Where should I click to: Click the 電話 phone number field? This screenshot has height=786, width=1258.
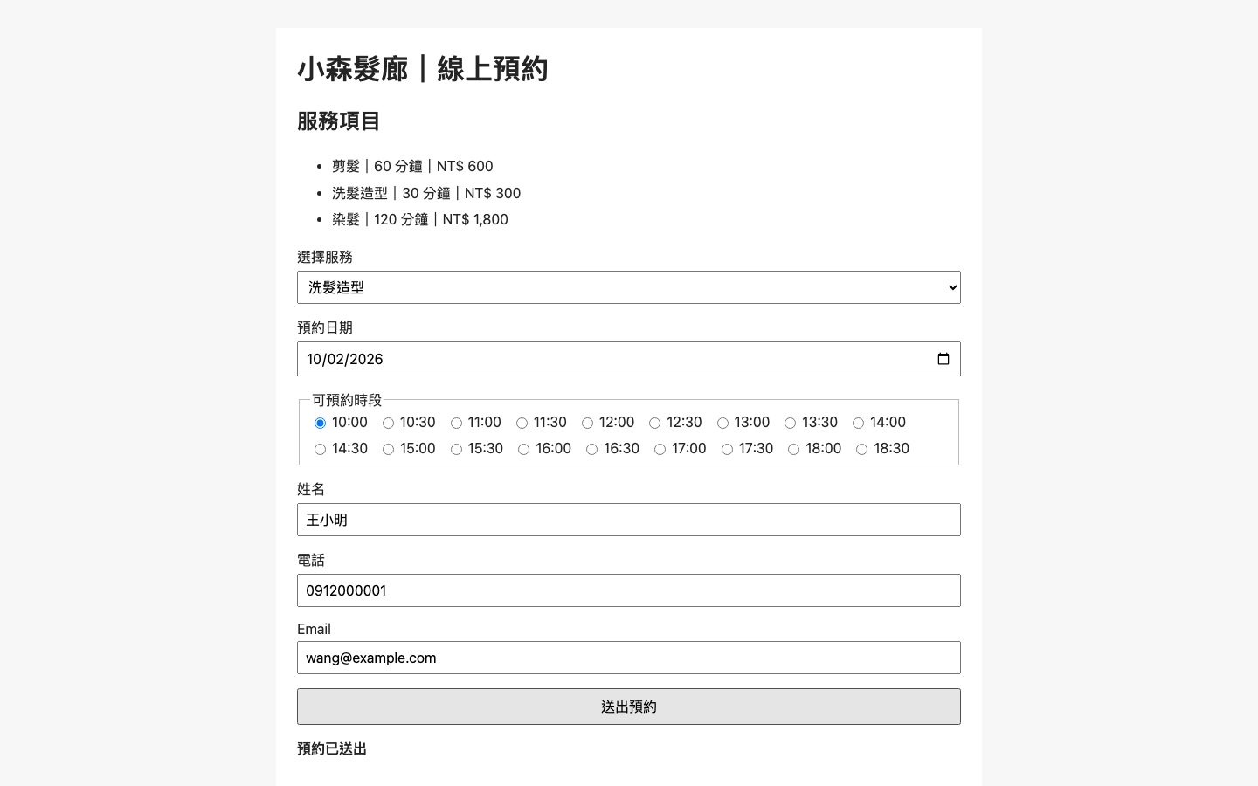coord(629,590)
